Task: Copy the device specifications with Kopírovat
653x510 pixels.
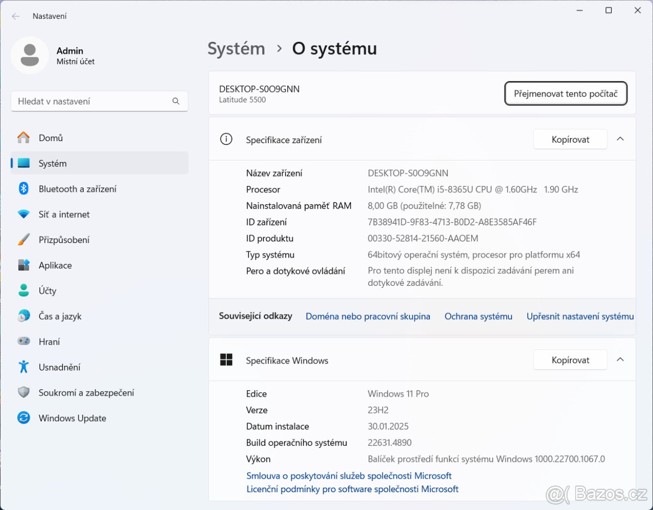Action: [x=570, y=139]
